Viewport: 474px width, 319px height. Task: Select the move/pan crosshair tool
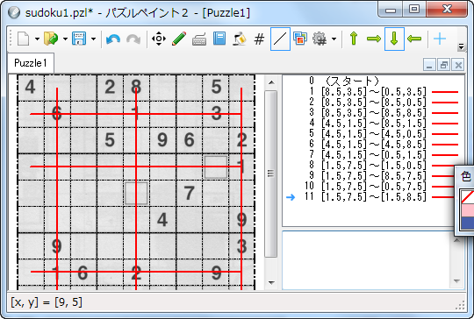pyautogui.click(x=159, y=39)
